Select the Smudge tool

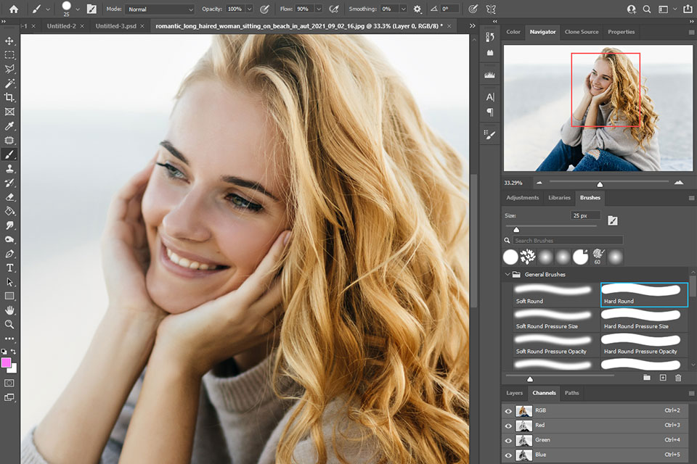click(9, 225)
